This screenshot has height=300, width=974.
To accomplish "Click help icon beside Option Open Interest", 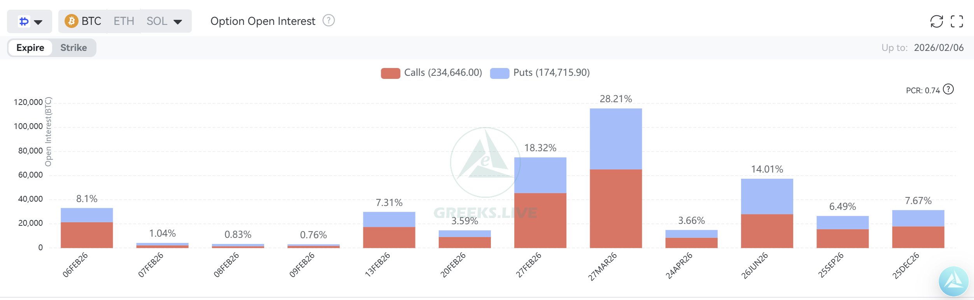I will point(329,21).
